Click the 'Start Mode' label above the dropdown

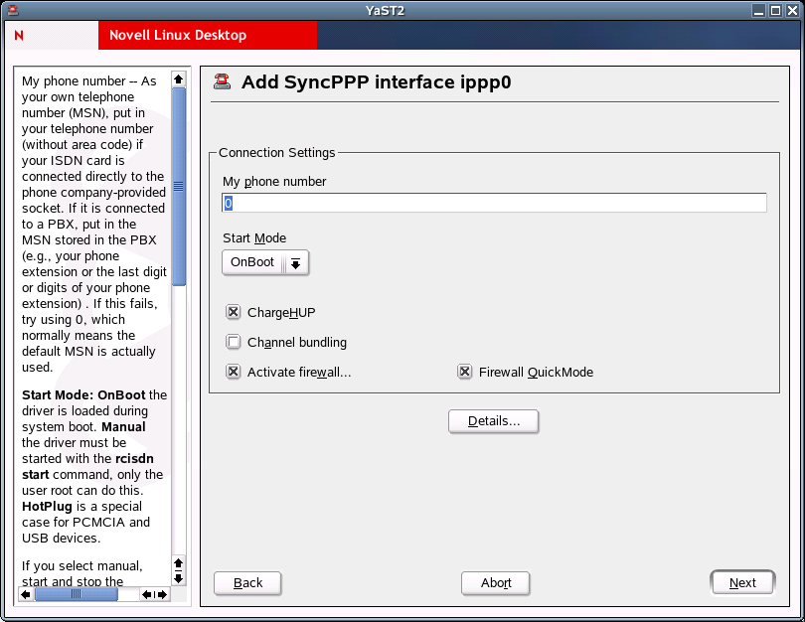(254, 238)
